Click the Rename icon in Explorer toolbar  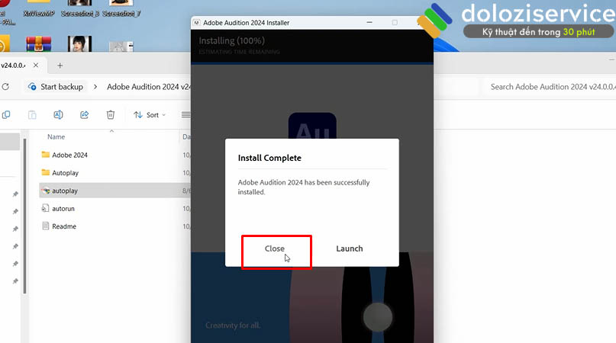click(x=58, y=115)
